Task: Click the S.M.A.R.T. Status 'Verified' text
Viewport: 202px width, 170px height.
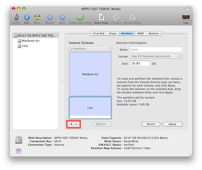Action: point(129,145)
